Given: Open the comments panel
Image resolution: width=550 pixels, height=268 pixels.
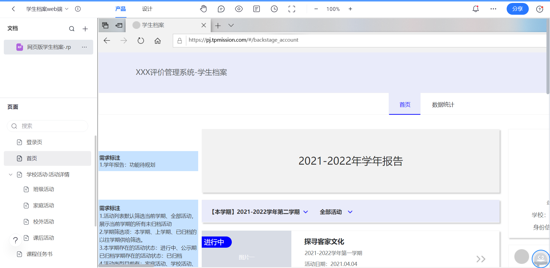Looking at the screenshot, I should 221,9.
